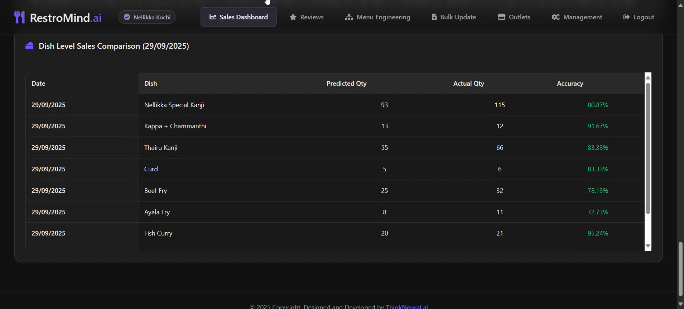This screenshot has width=684, height=309.
Task: Click predicted quantity 55
Action: pos(384,147)
